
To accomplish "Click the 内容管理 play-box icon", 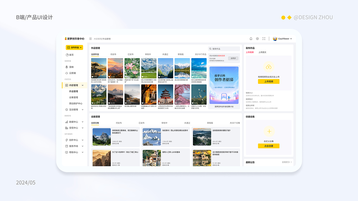I will tap(67, 85).
